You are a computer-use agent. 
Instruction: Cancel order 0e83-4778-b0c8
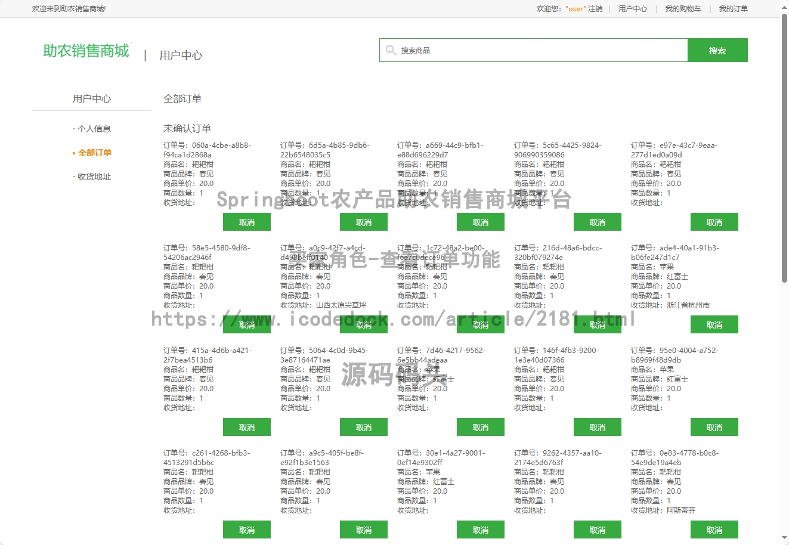tap(714, 530)
